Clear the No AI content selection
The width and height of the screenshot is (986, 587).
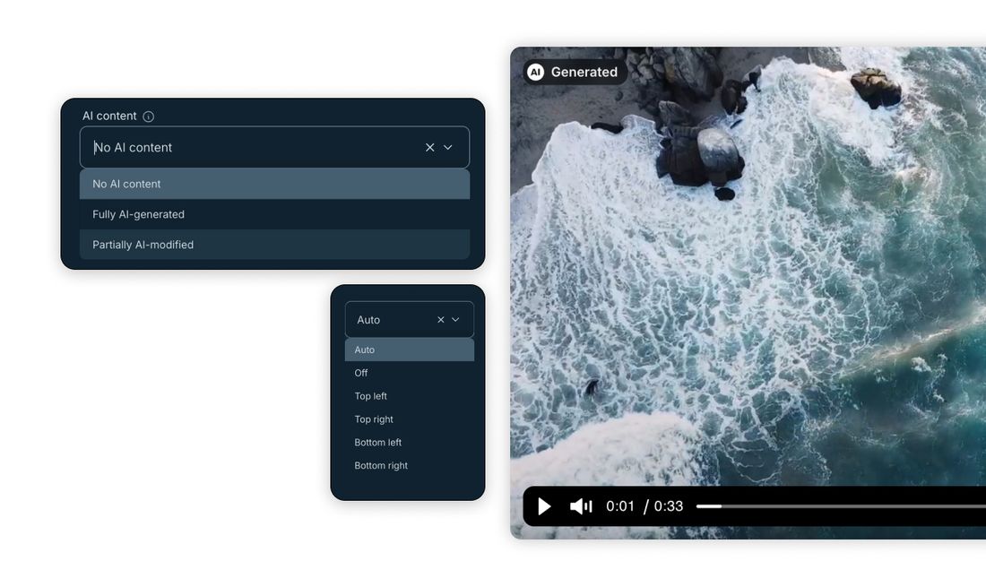tap(430, 147)
